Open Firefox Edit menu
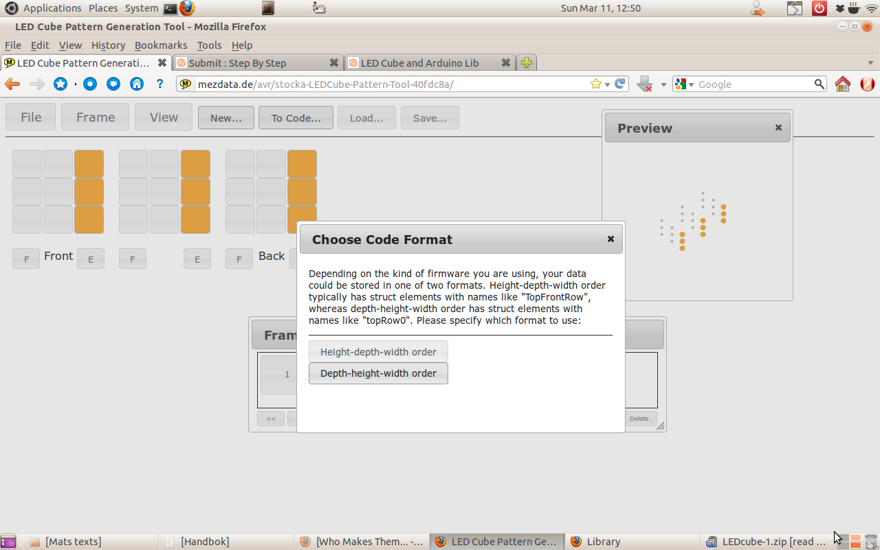Viewport: 880px width, 550px height. coord(40,45)
